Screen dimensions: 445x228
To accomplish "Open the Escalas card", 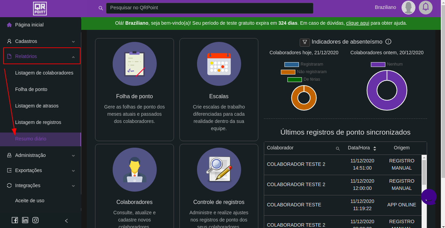I will pos(219,89).
